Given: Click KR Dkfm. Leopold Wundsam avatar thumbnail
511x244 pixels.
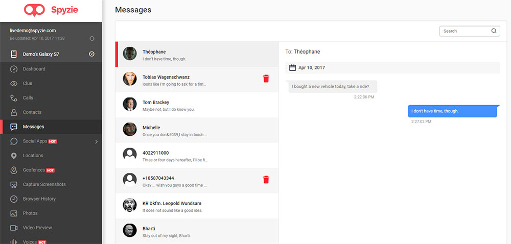Looking at the screenshot, I should pos(130,205).
